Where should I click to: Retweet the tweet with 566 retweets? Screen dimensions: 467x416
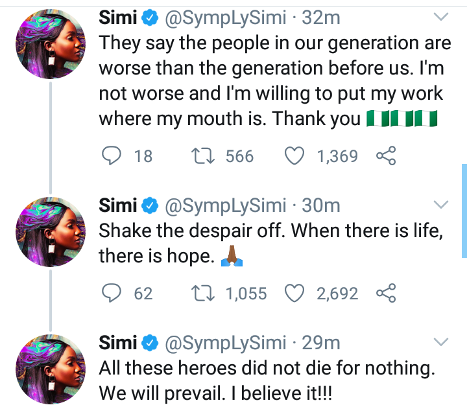coord(202,156)
